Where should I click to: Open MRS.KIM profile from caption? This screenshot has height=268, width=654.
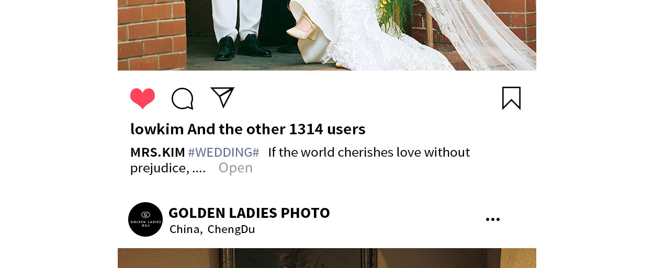[157, 153]
